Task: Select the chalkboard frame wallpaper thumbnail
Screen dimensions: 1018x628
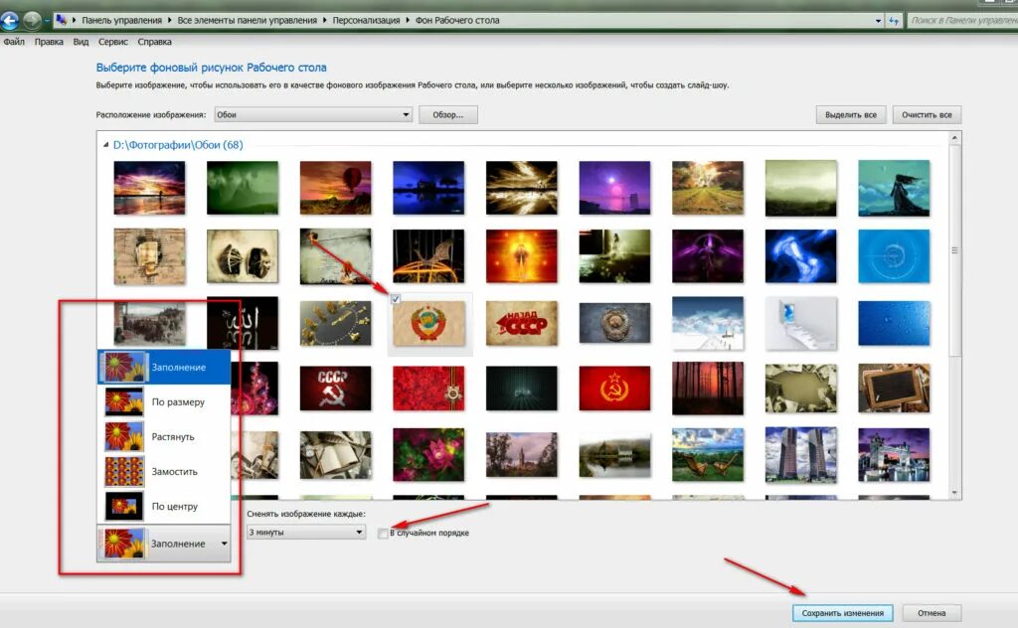Action: (894, 388)
